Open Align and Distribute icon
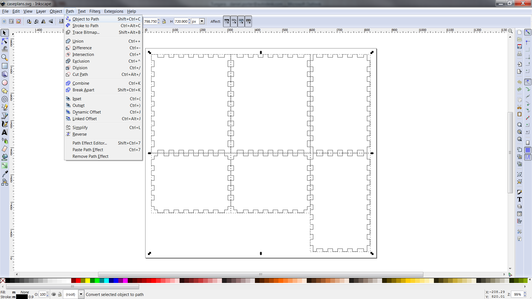 (x=520, y=221)
